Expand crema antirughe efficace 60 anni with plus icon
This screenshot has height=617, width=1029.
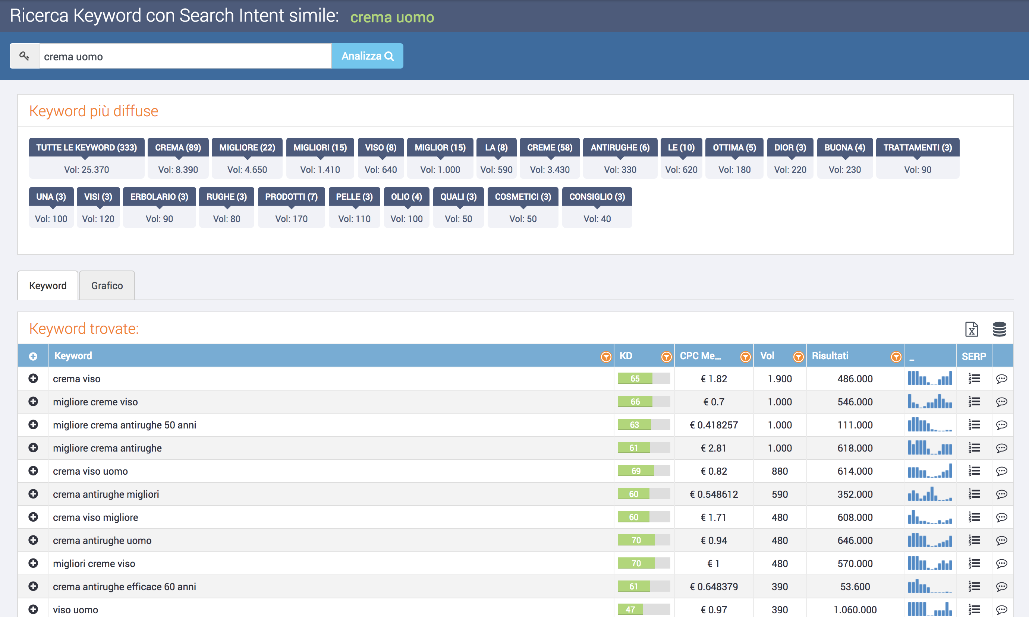(x=33, y=586)
